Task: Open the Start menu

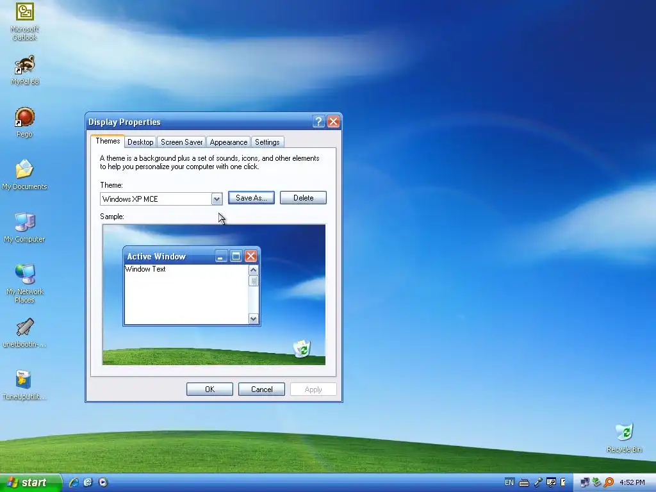Action: (x=31, y=482)
